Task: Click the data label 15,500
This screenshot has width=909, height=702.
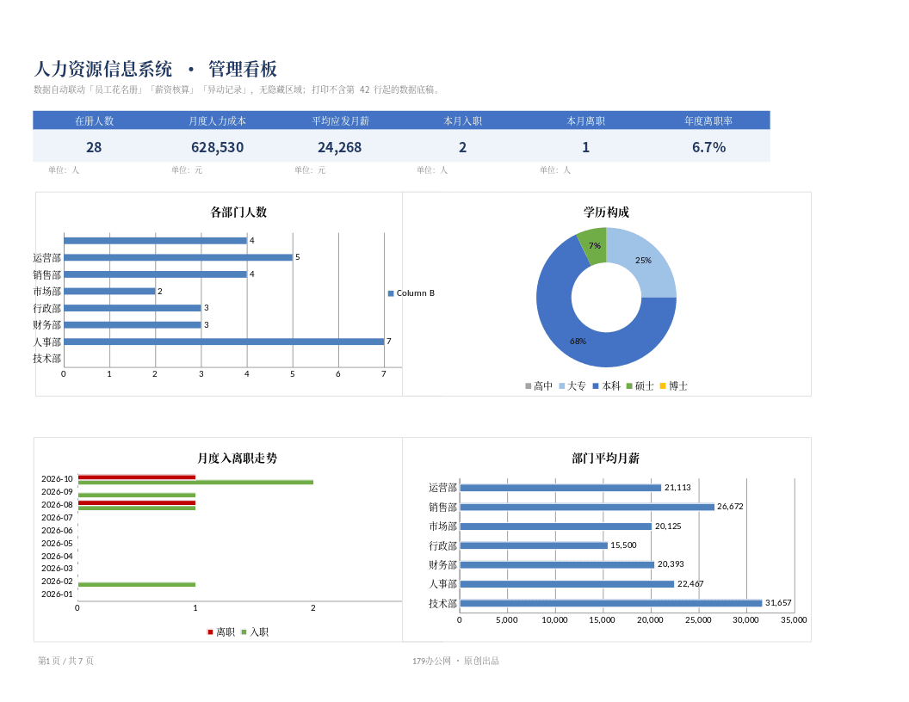Action: pos(623,545)
